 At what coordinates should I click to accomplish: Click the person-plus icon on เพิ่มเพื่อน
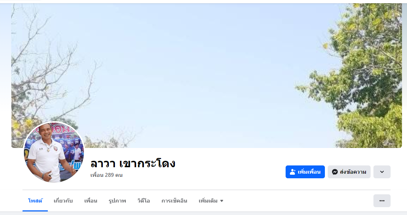coord(292,172)
